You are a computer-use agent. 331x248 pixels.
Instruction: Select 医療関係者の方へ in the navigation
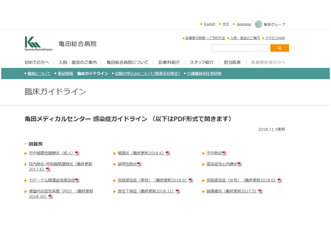click(x=268, y=62)
